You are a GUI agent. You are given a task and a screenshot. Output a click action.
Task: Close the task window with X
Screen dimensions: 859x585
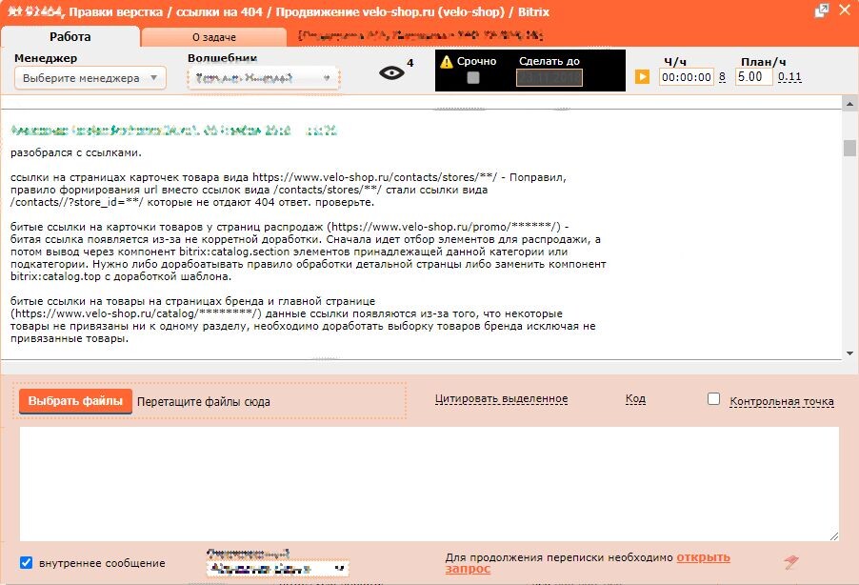[845, 10]
